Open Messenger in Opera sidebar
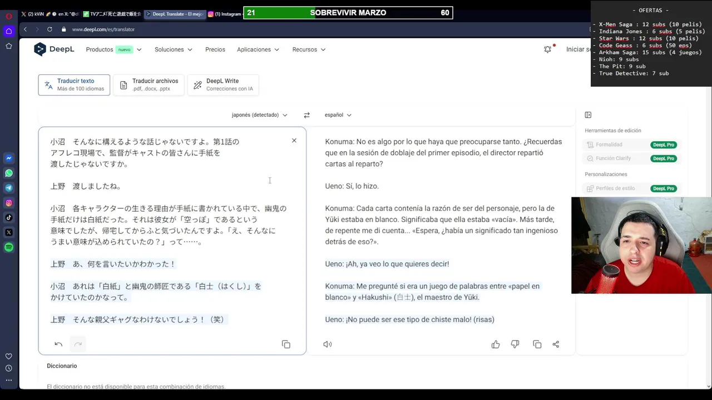This screenshot has width=712, height=400. click(9, 158)
